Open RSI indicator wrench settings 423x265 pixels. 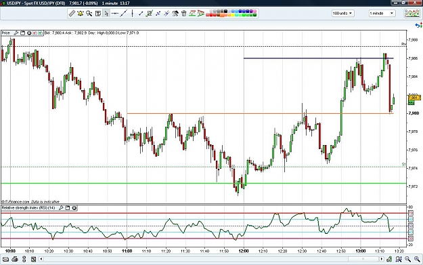click(61, 208)
